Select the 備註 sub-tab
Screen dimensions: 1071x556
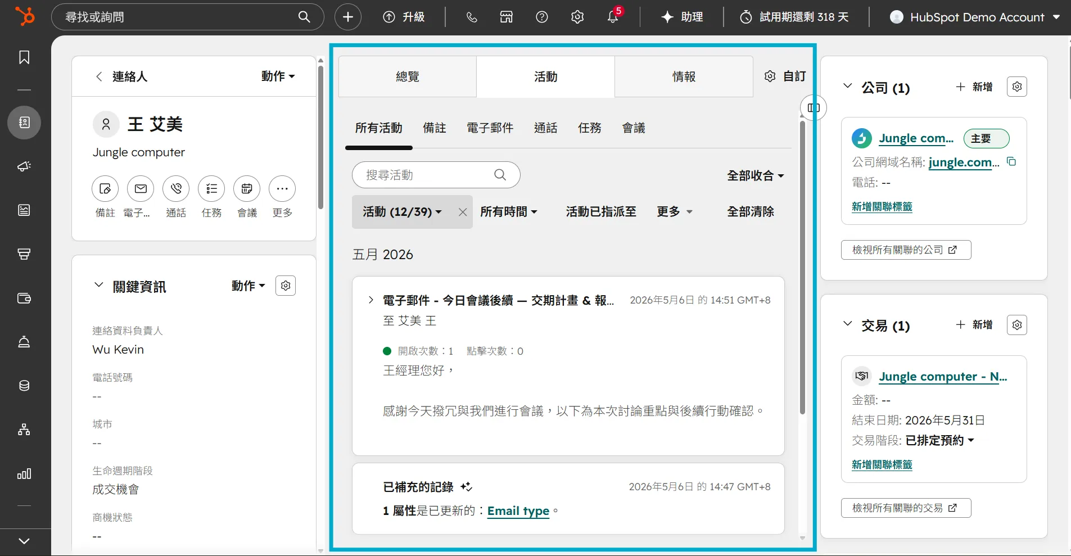435,128
